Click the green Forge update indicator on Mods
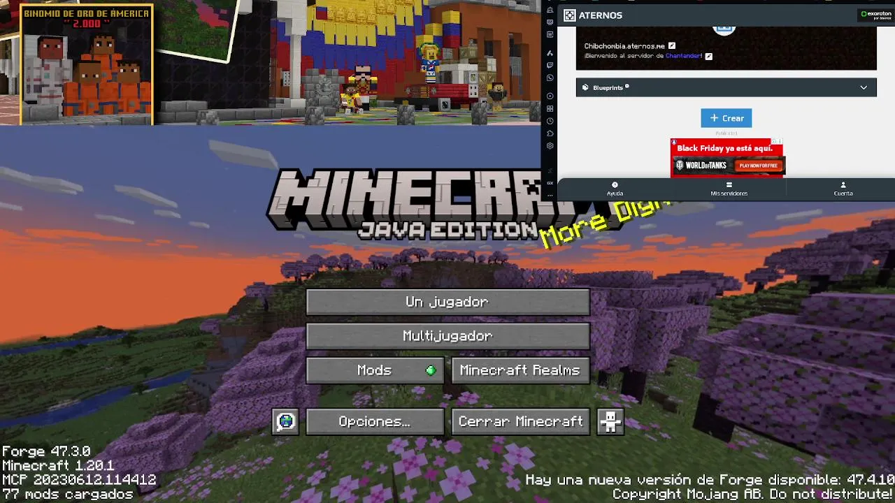Image resolution: width=895 pixels, height=503 pixels. (x=431, y=370)
